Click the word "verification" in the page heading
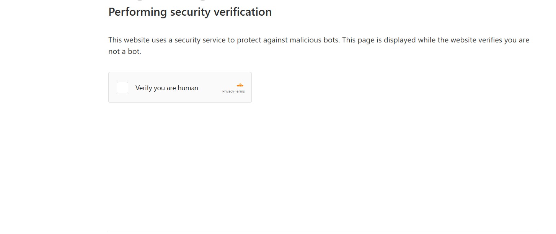 tap(243, 12)
